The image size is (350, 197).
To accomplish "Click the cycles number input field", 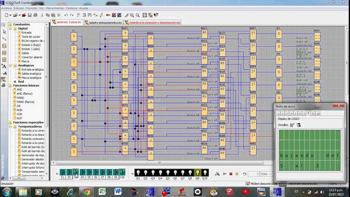I will point(253,174).
